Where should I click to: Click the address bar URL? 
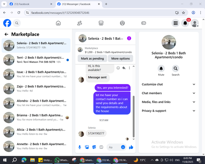tap(60, 13)
